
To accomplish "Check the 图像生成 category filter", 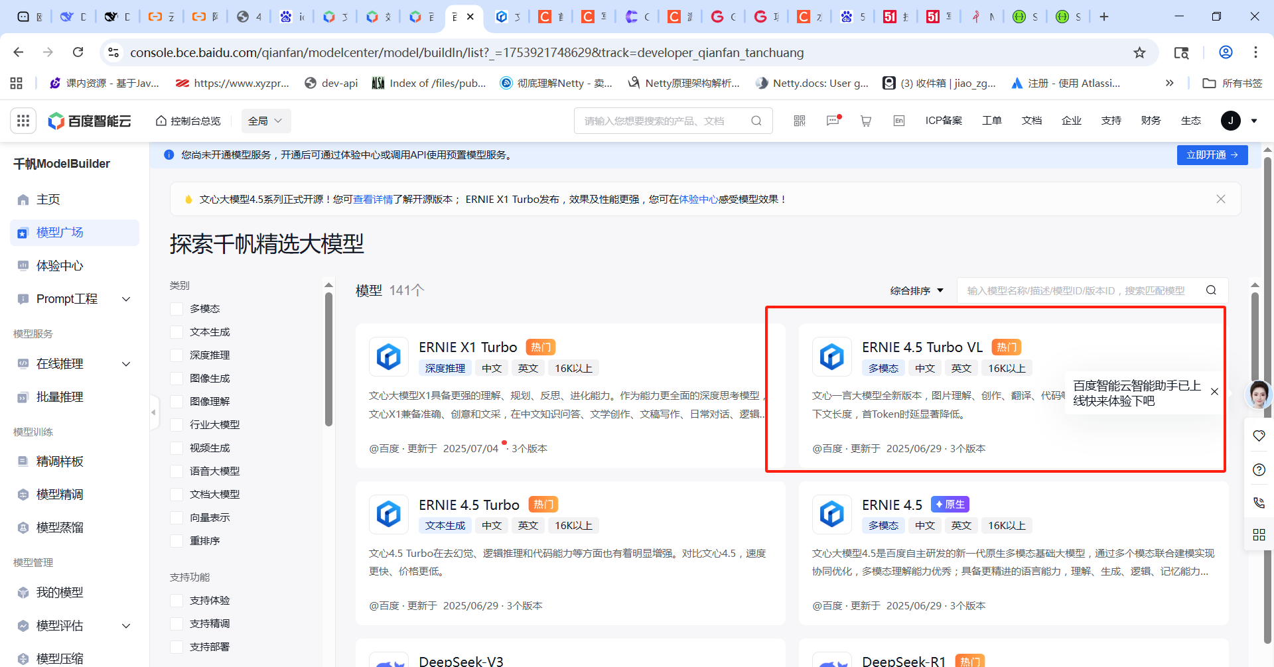I will (177, 379).
